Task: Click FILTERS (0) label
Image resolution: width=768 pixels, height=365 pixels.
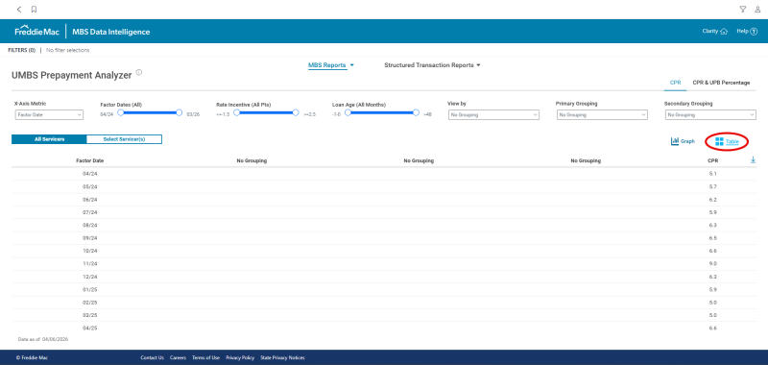Action: [x=22, y=50]
